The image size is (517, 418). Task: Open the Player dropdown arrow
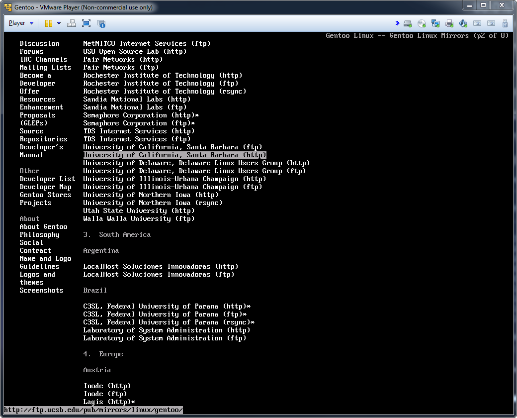click(x=32, y=23)
